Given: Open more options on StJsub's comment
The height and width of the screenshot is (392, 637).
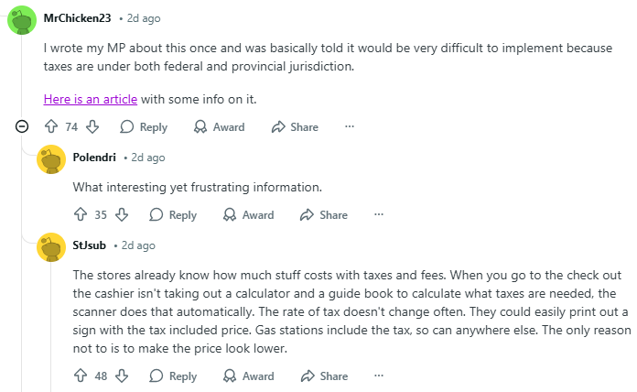Looking at the screenshot, I should point(378,376).
